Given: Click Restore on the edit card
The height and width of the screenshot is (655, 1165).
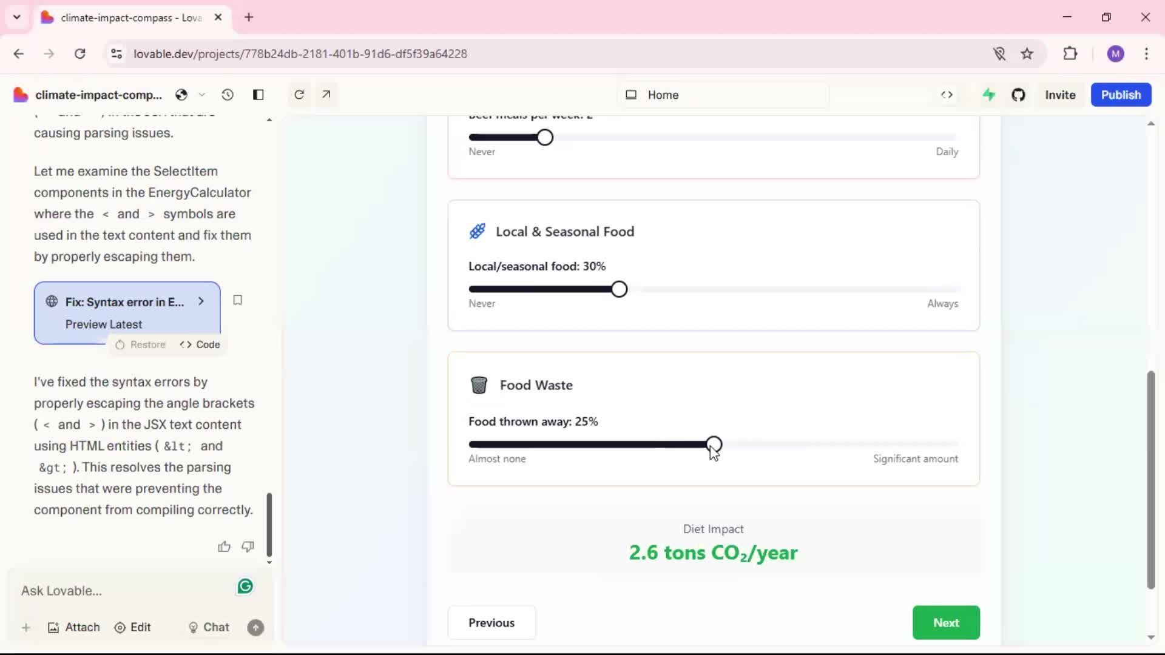Looking at the screenshot, I should [x=140, y=344].
